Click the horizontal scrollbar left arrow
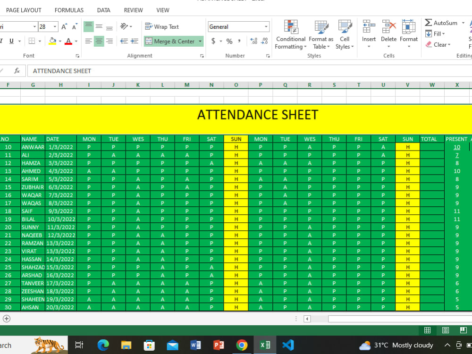The width and height of the screenshot is (472, 354). (307, 319)
